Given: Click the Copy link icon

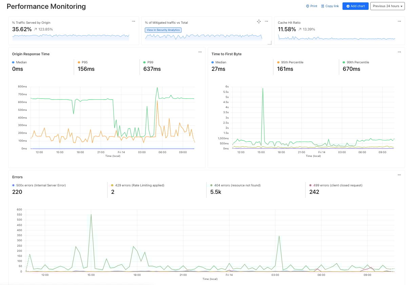Looking at the screenshot, I should [x=322, y=6].
